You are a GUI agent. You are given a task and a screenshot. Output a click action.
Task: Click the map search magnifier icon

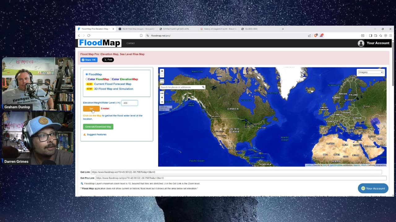coord(203,87)
